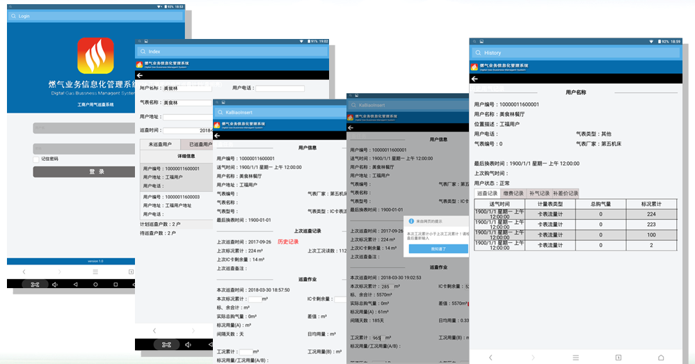The width and height of the screenshot is (695, 364).
Task: Click the empty 用户电话 field in the Index window
Action: (x=280, y=88)
